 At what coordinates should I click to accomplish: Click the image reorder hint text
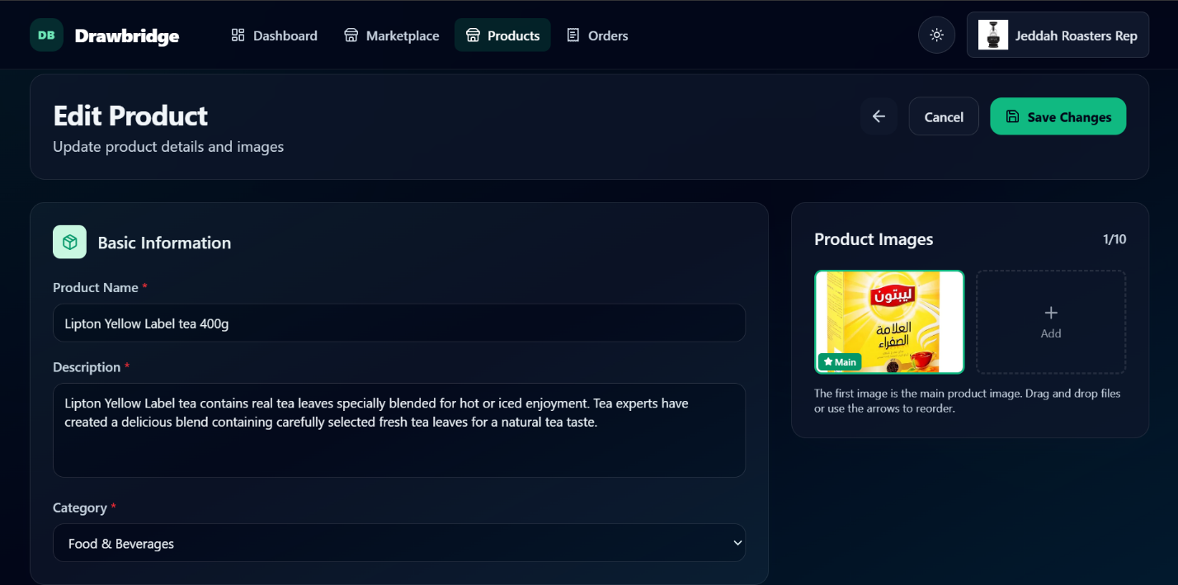(x=968, y=401)
